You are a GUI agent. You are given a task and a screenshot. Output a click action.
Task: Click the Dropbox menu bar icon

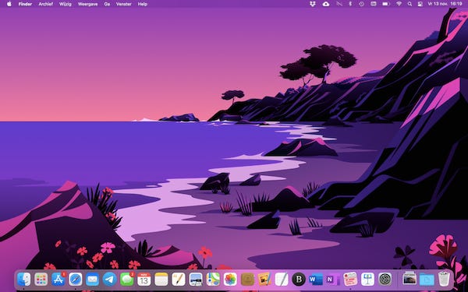coord(313,4)
